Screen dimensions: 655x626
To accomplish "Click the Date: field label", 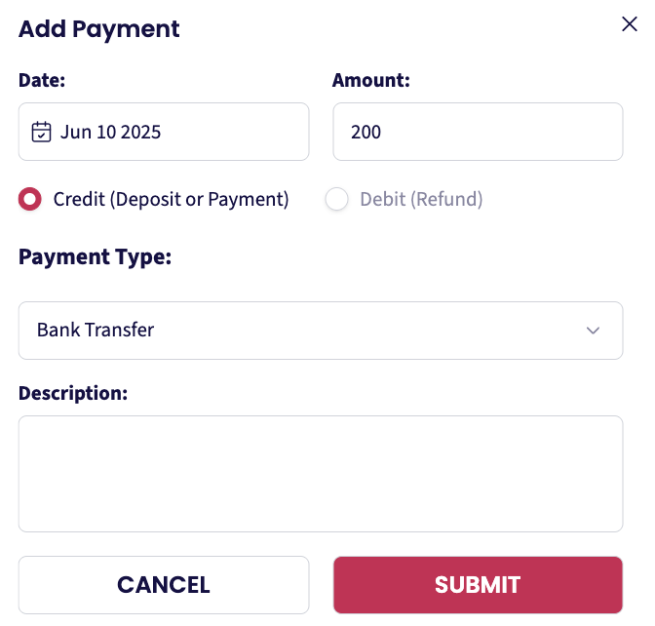I will point(42,80).
